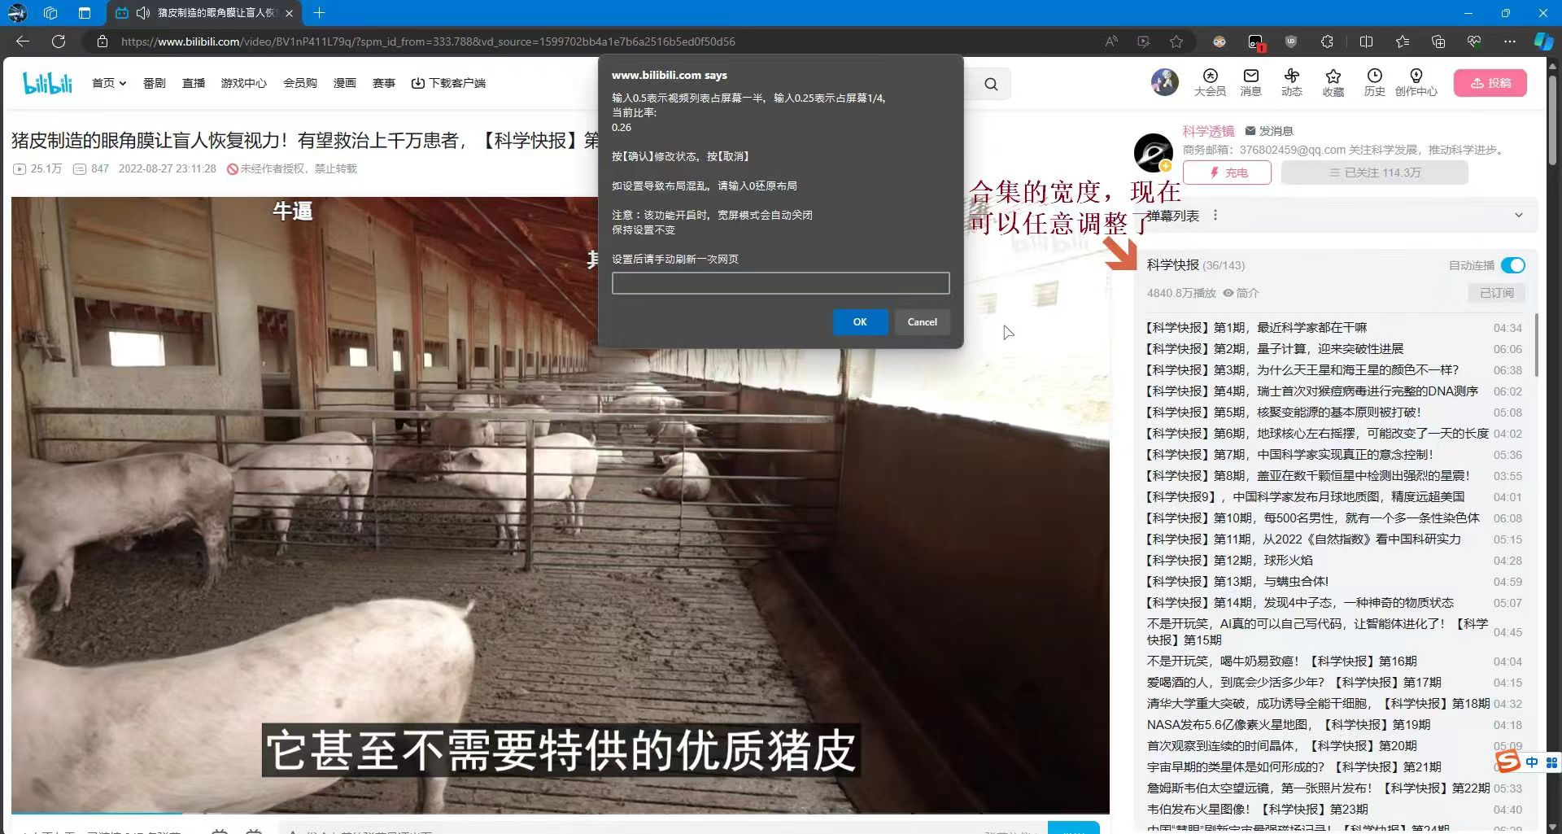Play 第5期，核聚变能源的基本原则被打破
The height and width of the screenshot is (834, 1562).
(x=1333, y=413)
